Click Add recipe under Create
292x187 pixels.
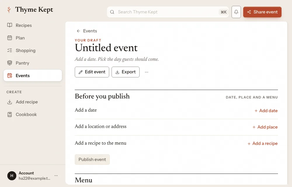click(33, 102)
